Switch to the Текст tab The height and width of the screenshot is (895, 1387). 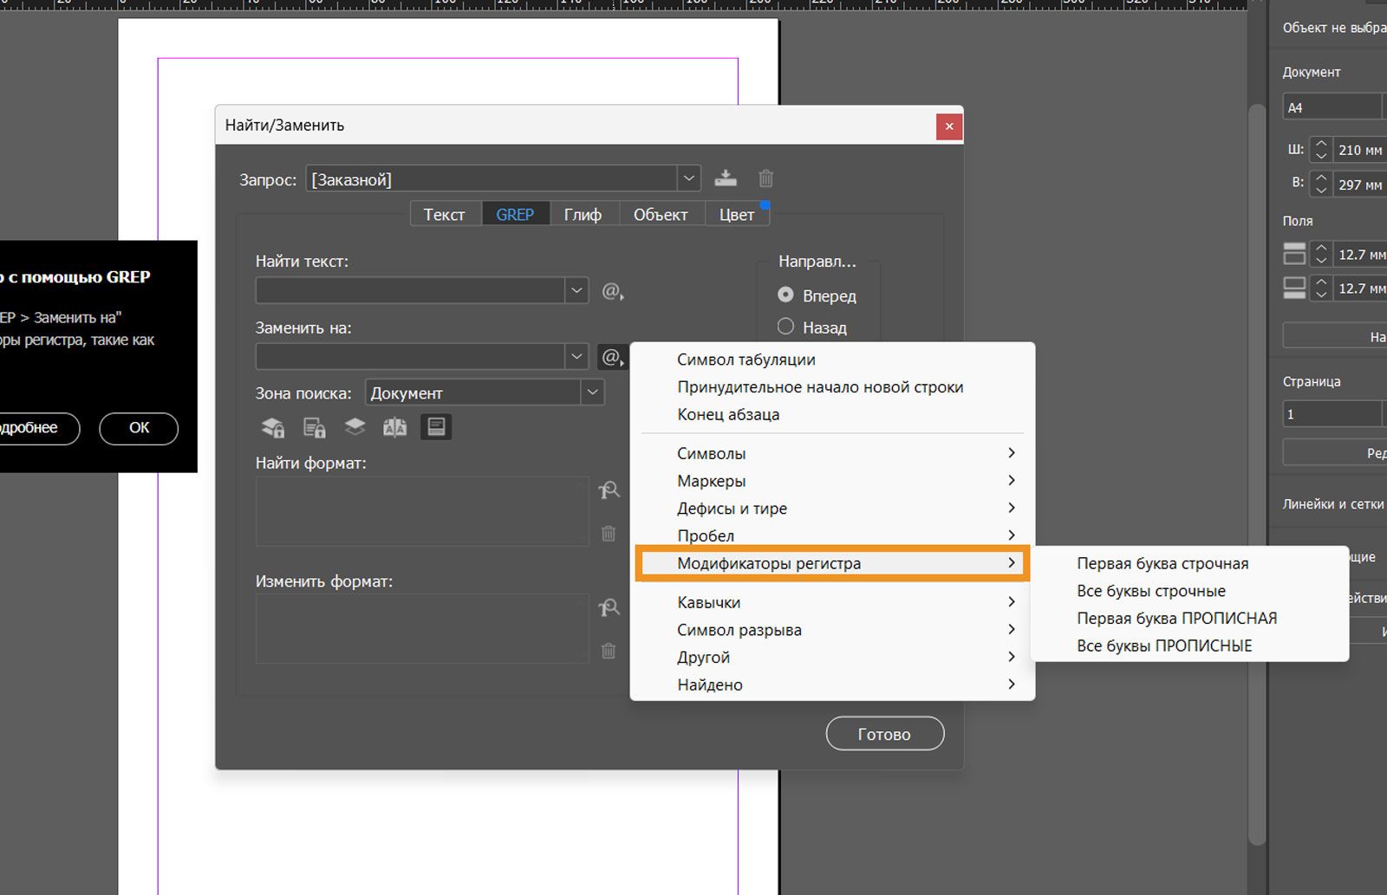tap(445, 214)
